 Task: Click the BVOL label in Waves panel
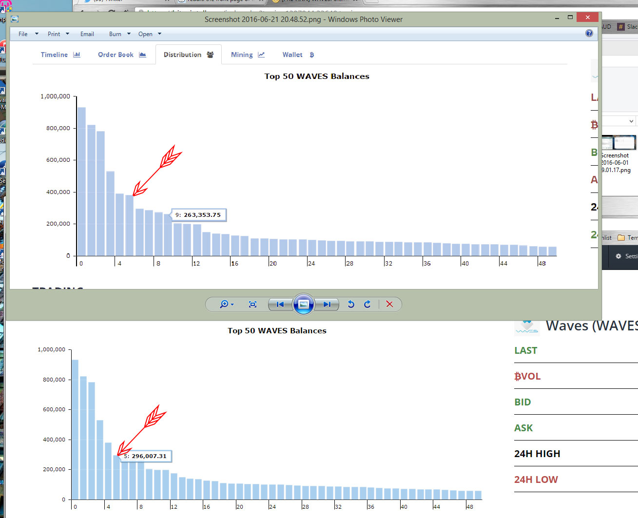pyautogui.click(x=527, y=376)
